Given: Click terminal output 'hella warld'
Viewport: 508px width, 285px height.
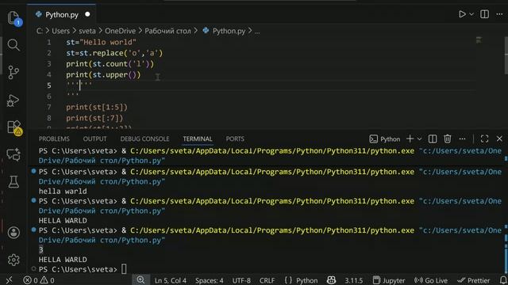Looking at the screenshot, I should [x=63, y=192].
